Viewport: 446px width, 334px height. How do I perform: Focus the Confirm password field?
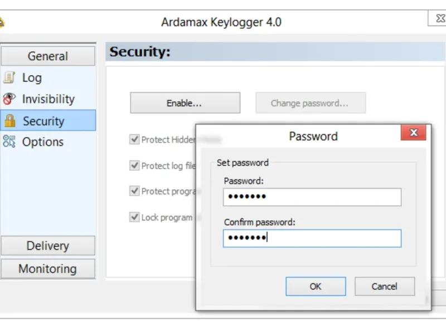(312, 238)
